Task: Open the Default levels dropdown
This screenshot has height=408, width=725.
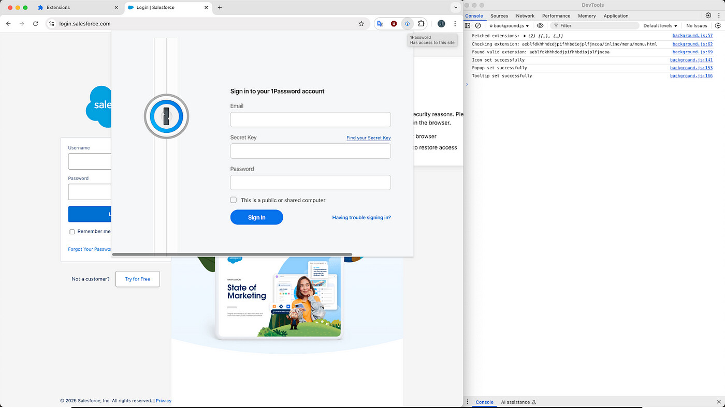Action: (x=660, y=26)
